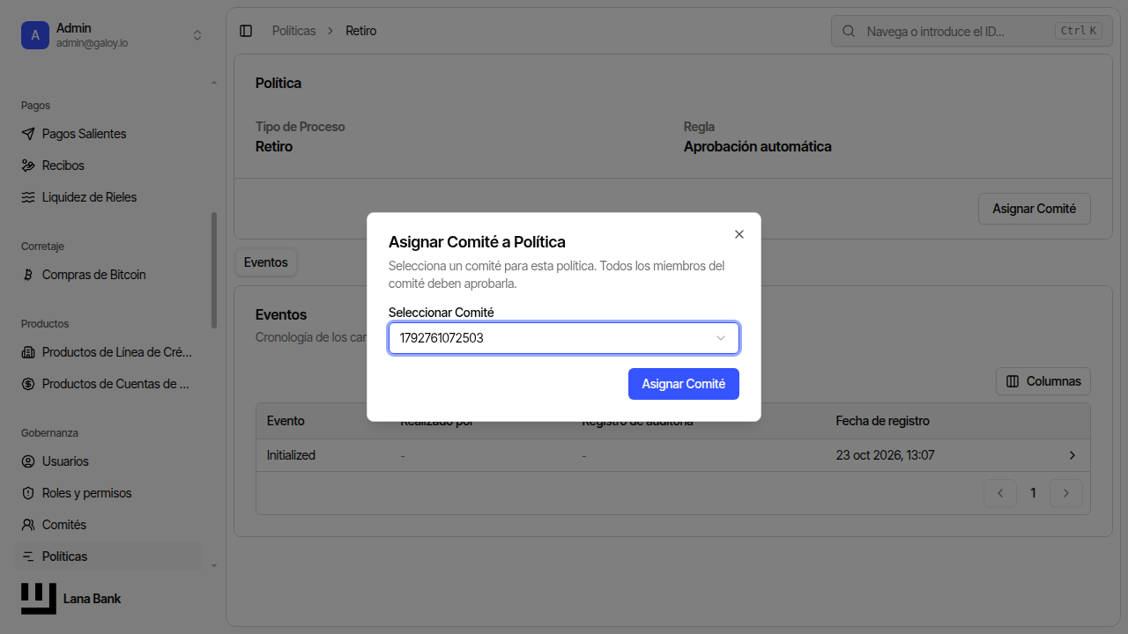Click the Lana Bank logo

point(39,599)
